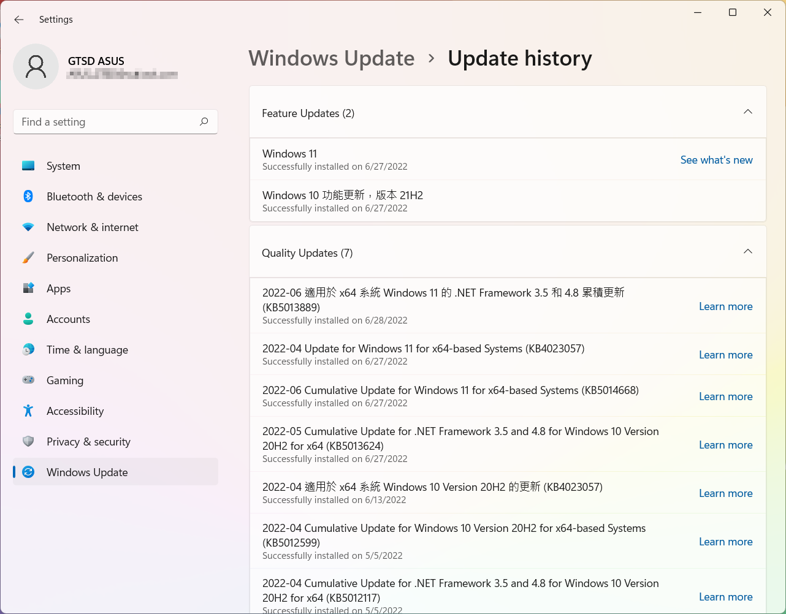The height and width of the screenshot is (614, 786).
Task: Open System settings page
Action: click(x=115, y=165)
